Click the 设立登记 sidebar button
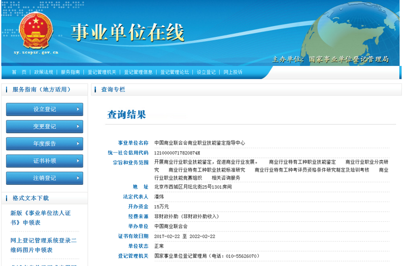The width and height of the screenshot is (406, 266). [x=45, y=109]
